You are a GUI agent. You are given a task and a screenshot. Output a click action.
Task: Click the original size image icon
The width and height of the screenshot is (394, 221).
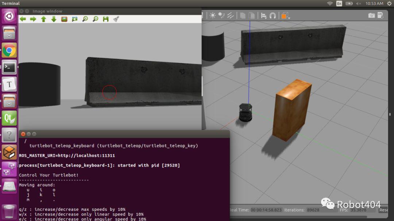(x=74, y=19)
